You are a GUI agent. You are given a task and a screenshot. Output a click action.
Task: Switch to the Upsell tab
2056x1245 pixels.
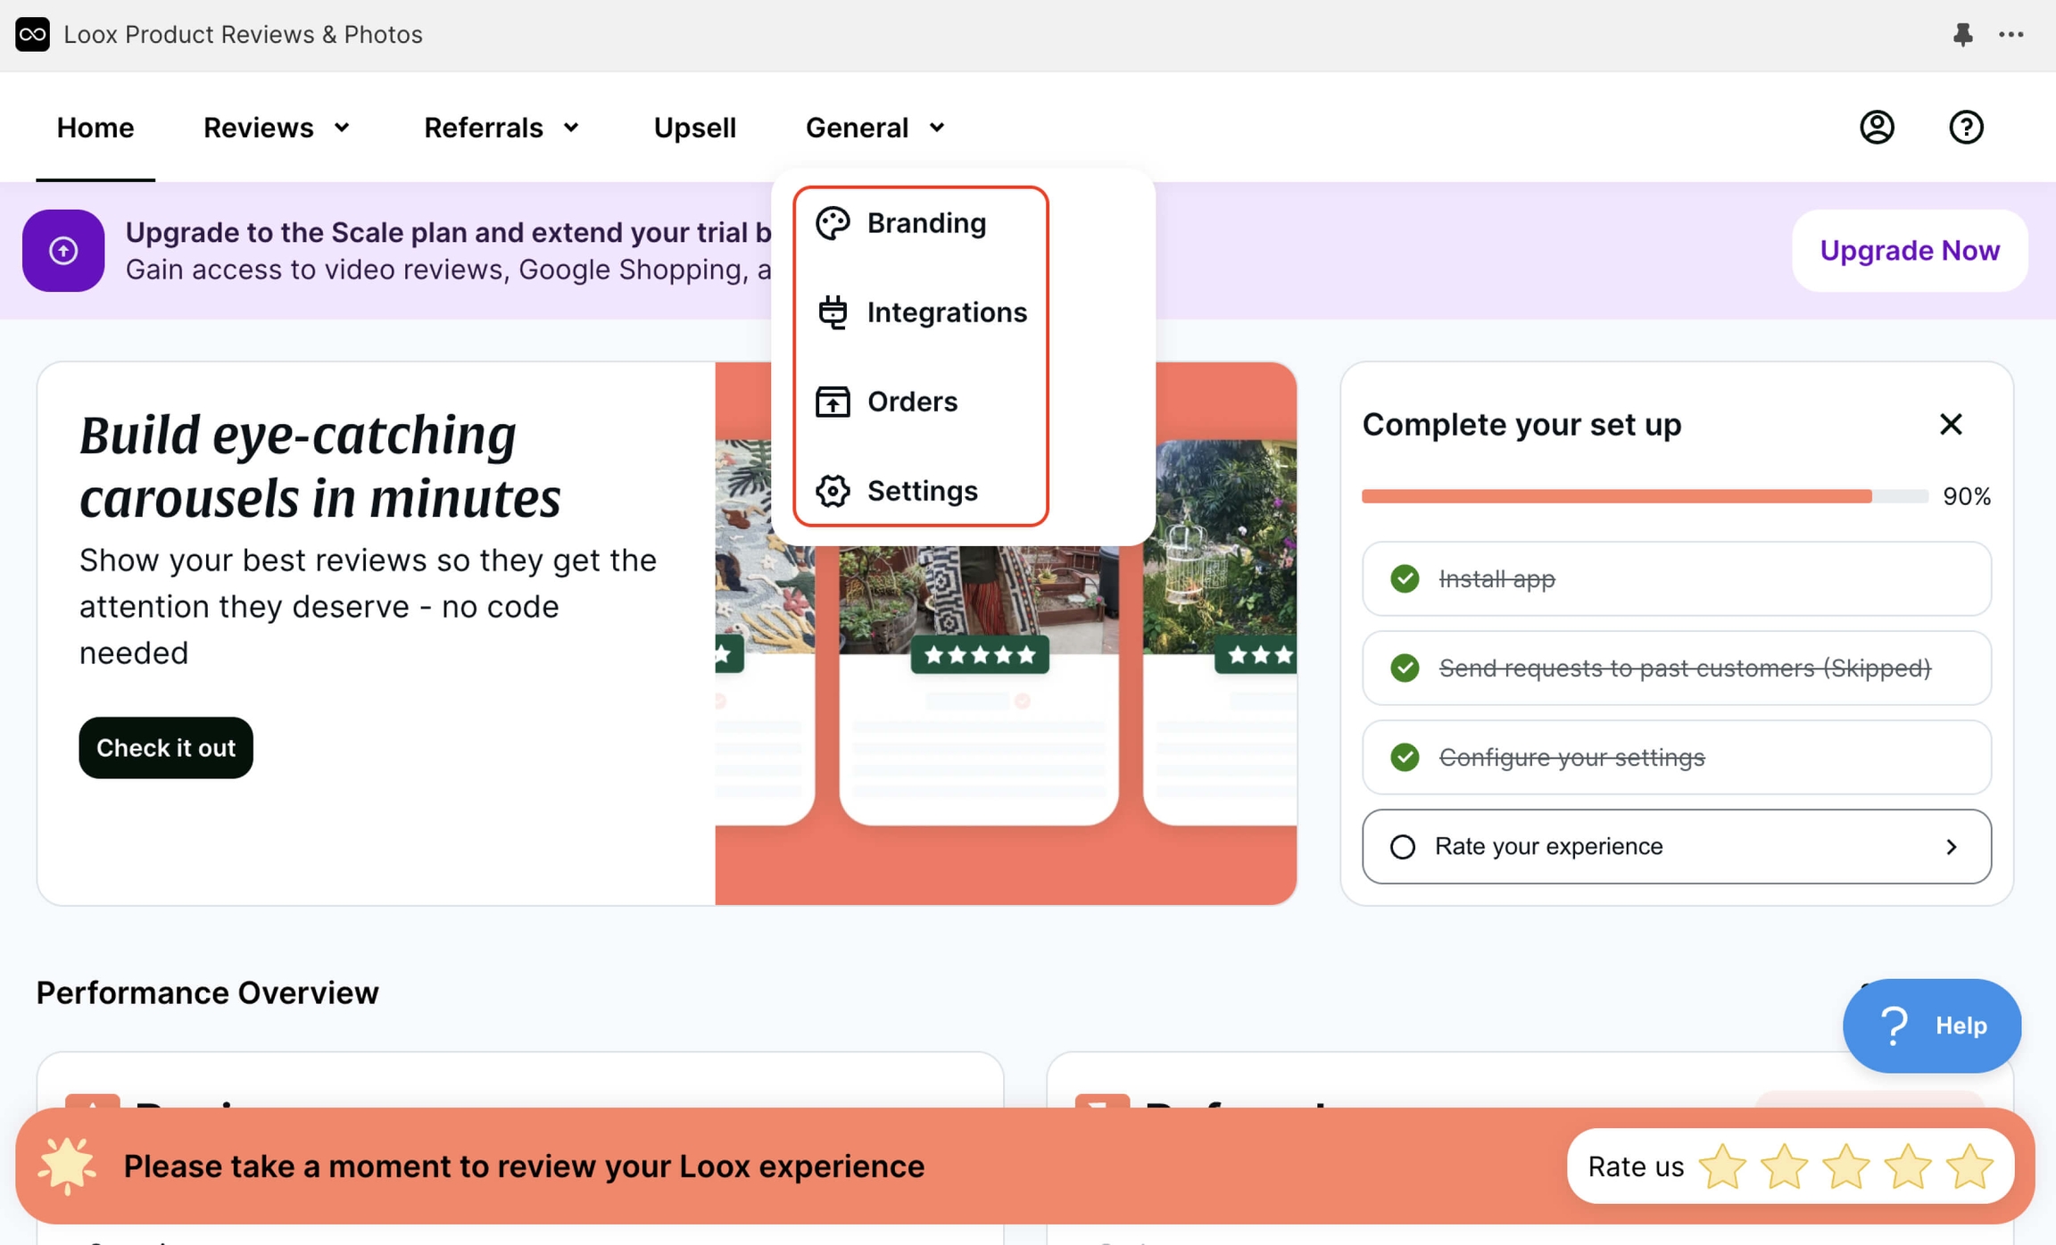pos(694,127)
